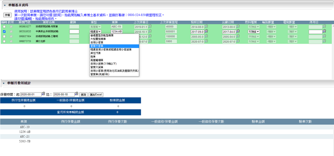The width and height of the screenshot is (334, 156).
Task: Click the 匯出Excel export button
Action: [96, 95]
